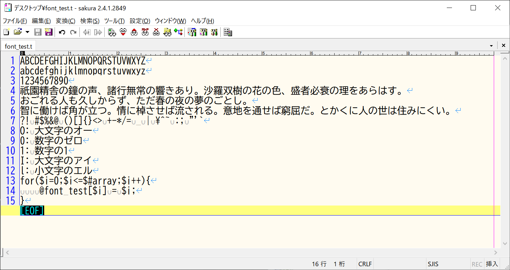Click the lowercase alphabet line abcdefghijklmnopqrstuvwxyz
The width and height of the screenshot is (510, 270).
(83, 71)
